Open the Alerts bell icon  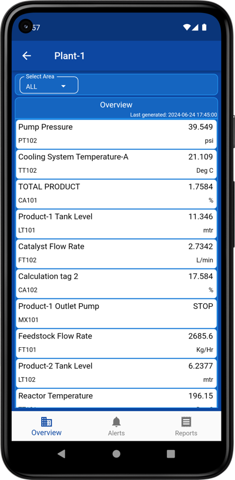(116, 422)
